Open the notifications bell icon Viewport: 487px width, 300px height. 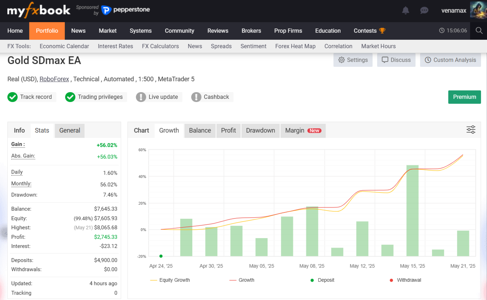406,11
